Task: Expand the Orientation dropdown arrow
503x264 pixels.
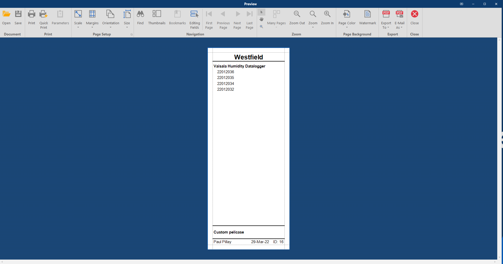Action: pyautogui.click(x=111, y=27)
